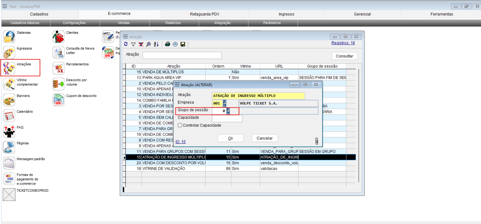481x224 pixels.
Task: Click the funnel filter icon
Action: click(133, 44)
